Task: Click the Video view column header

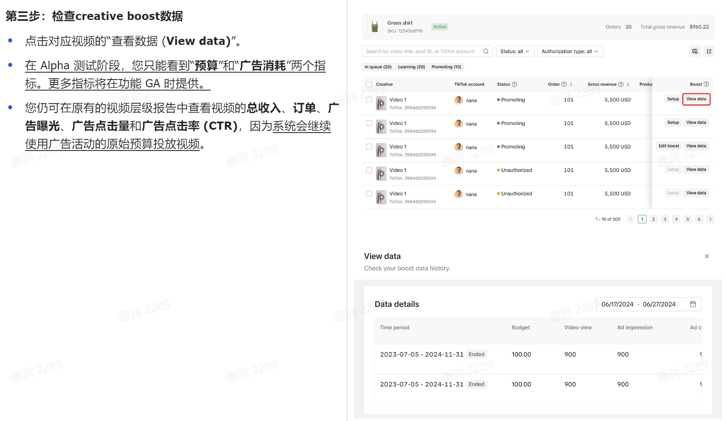Action: pos(578,328)
